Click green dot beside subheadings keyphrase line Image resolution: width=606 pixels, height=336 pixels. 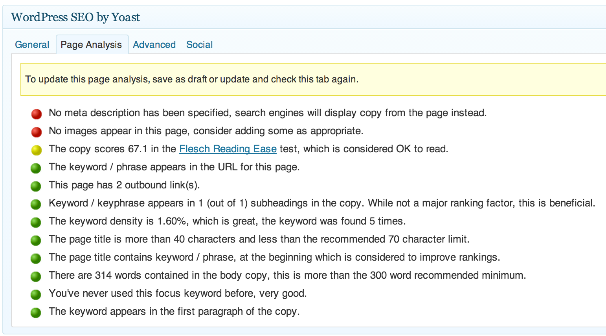[36, 205]
